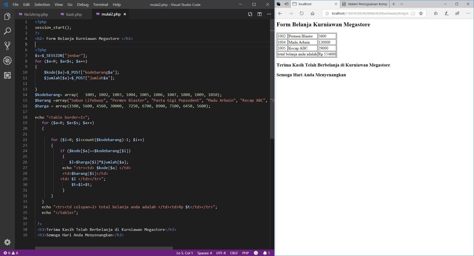Screen dimensions: 474x256
Task: Open the Explorer view in activity bar
Action: (x=7, y=17)
